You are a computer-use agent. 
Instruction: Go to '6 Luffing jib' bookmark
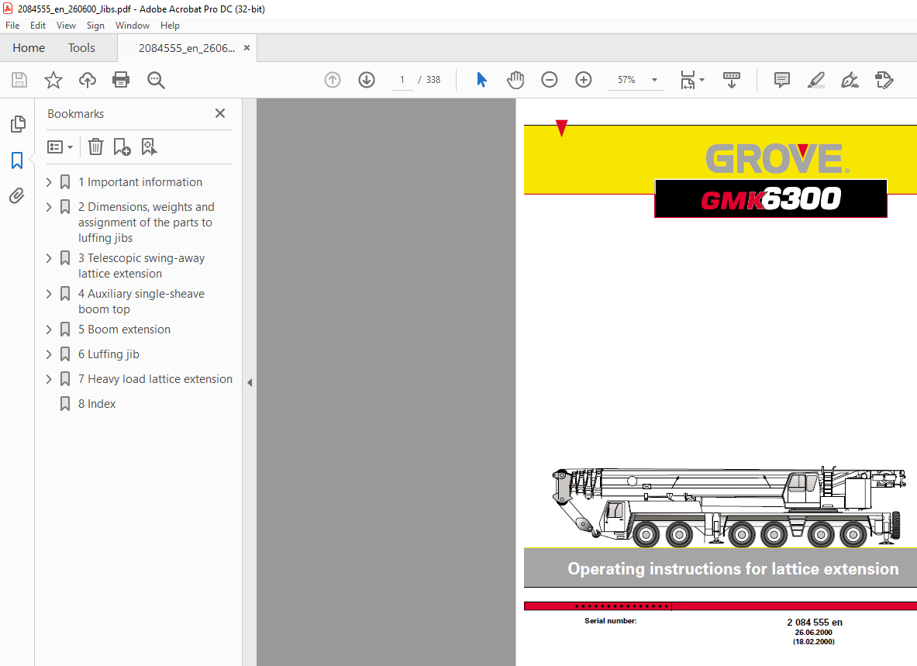coord(109,354)
